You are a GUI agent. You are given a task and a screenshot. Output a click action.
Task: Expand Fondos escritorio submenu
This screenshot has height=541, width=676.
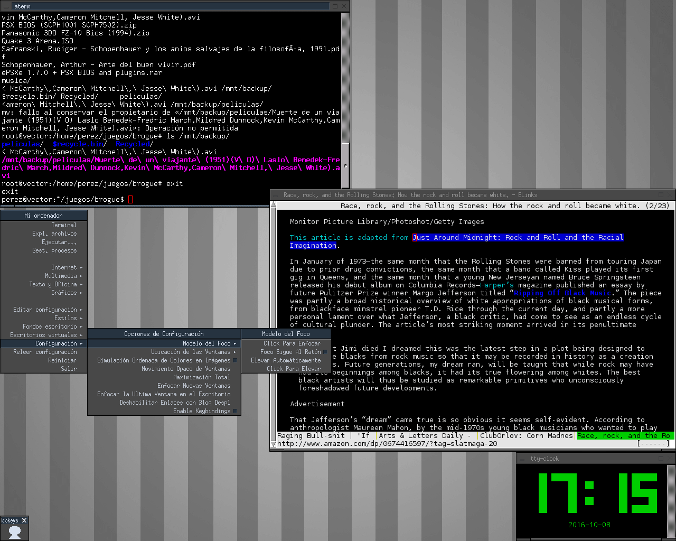pos(44,327)
